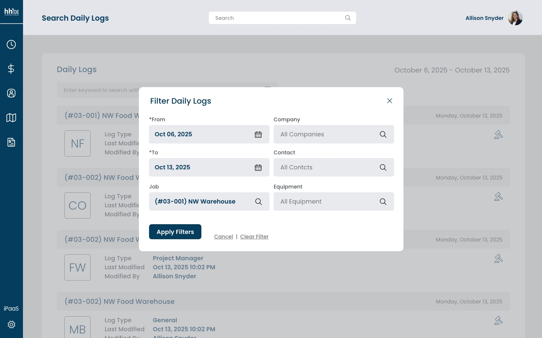The width and height of the screenshot is (542, 338).
Task: Click the search icon in the Contact field
Action: point(383,167)
